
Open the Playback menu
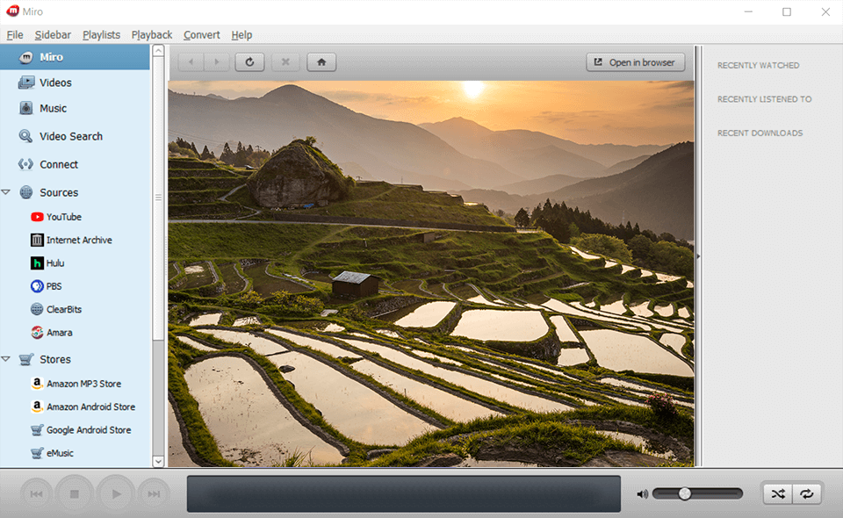coord(151,34)
